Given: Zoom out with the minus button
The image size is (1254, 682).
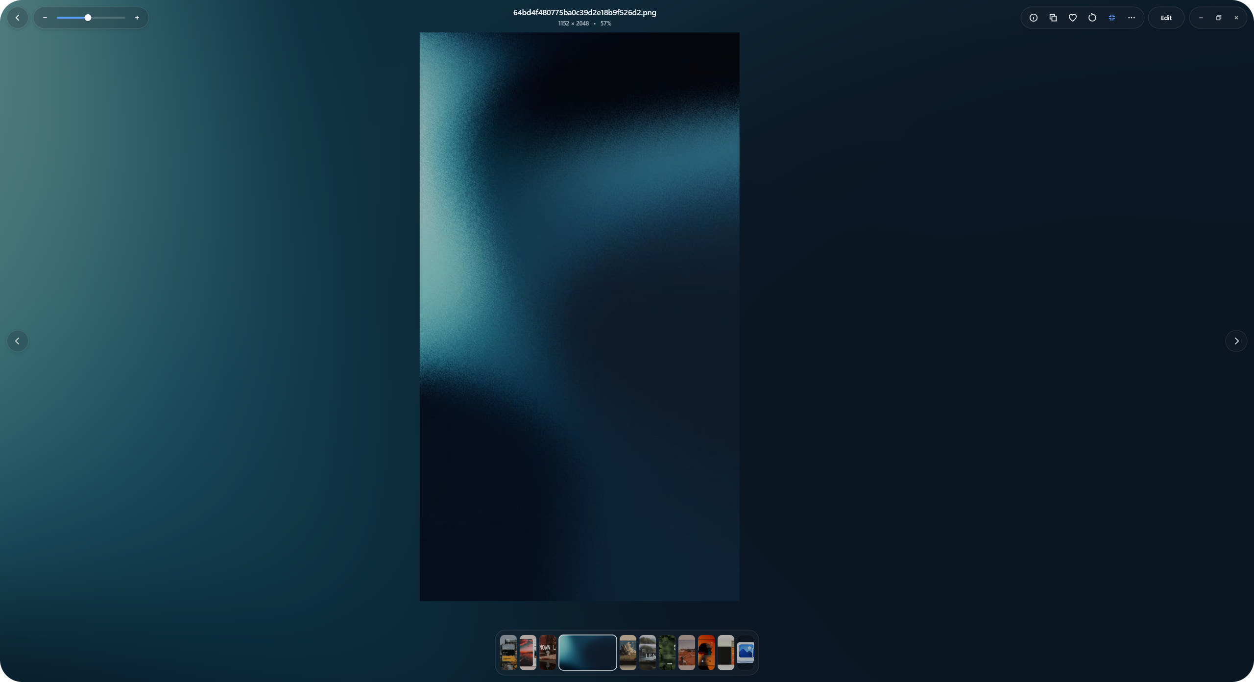Looking at the screenshot, I should coord(45,18).
